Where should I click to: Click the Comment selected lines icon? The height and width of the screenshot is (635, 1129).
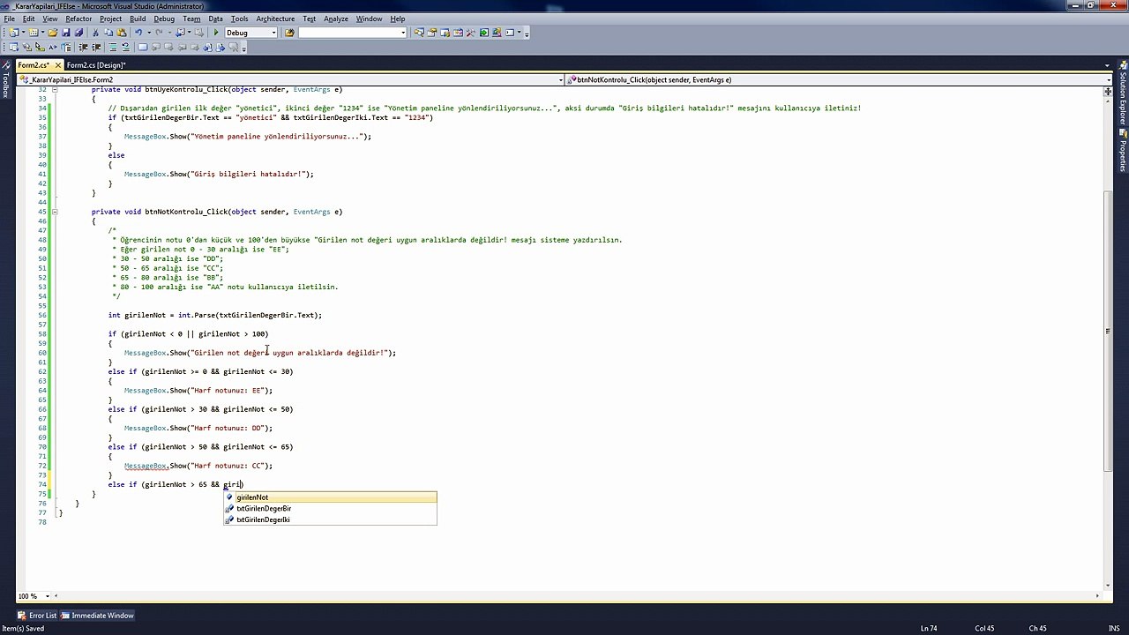point(112,47)
